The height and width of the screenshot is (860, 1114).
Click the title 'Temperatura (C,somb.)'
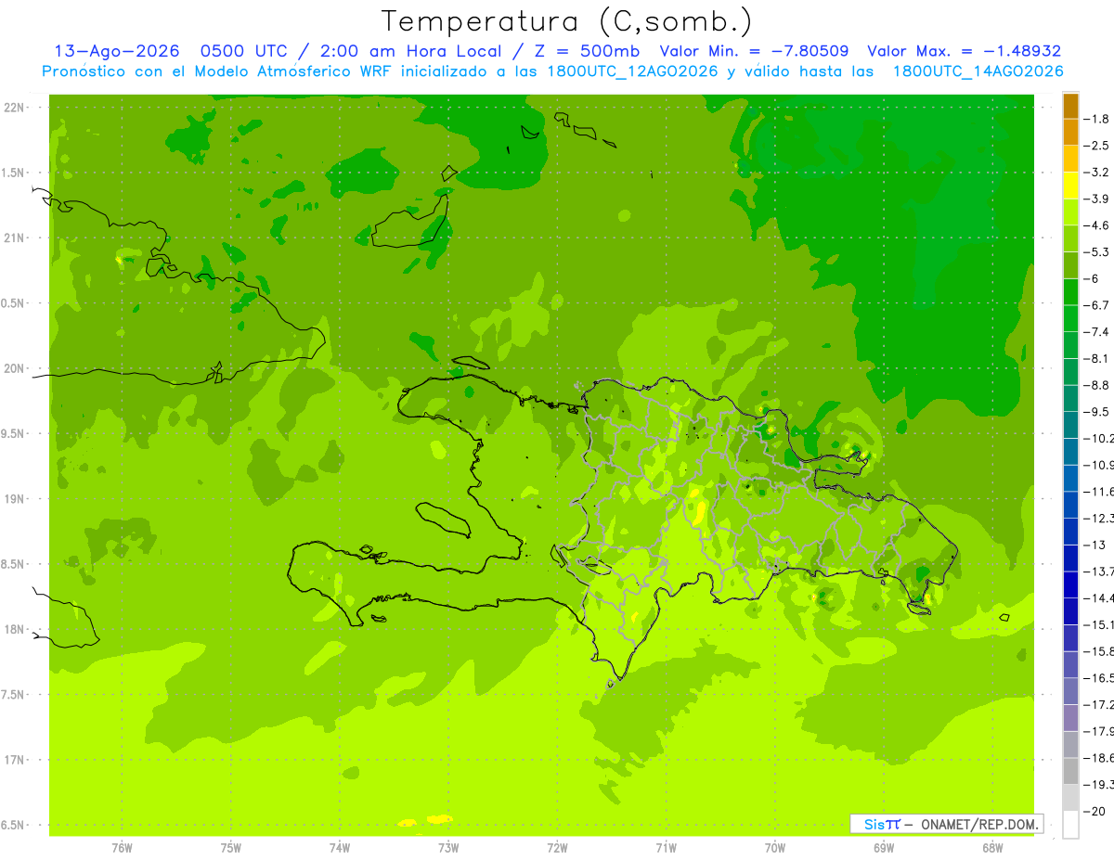(x=566, y=21)
